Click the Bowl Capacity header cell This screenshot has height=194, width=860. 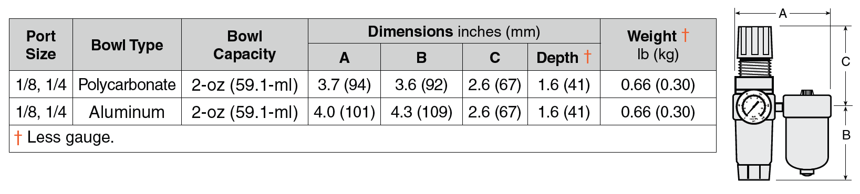point(245,45)
